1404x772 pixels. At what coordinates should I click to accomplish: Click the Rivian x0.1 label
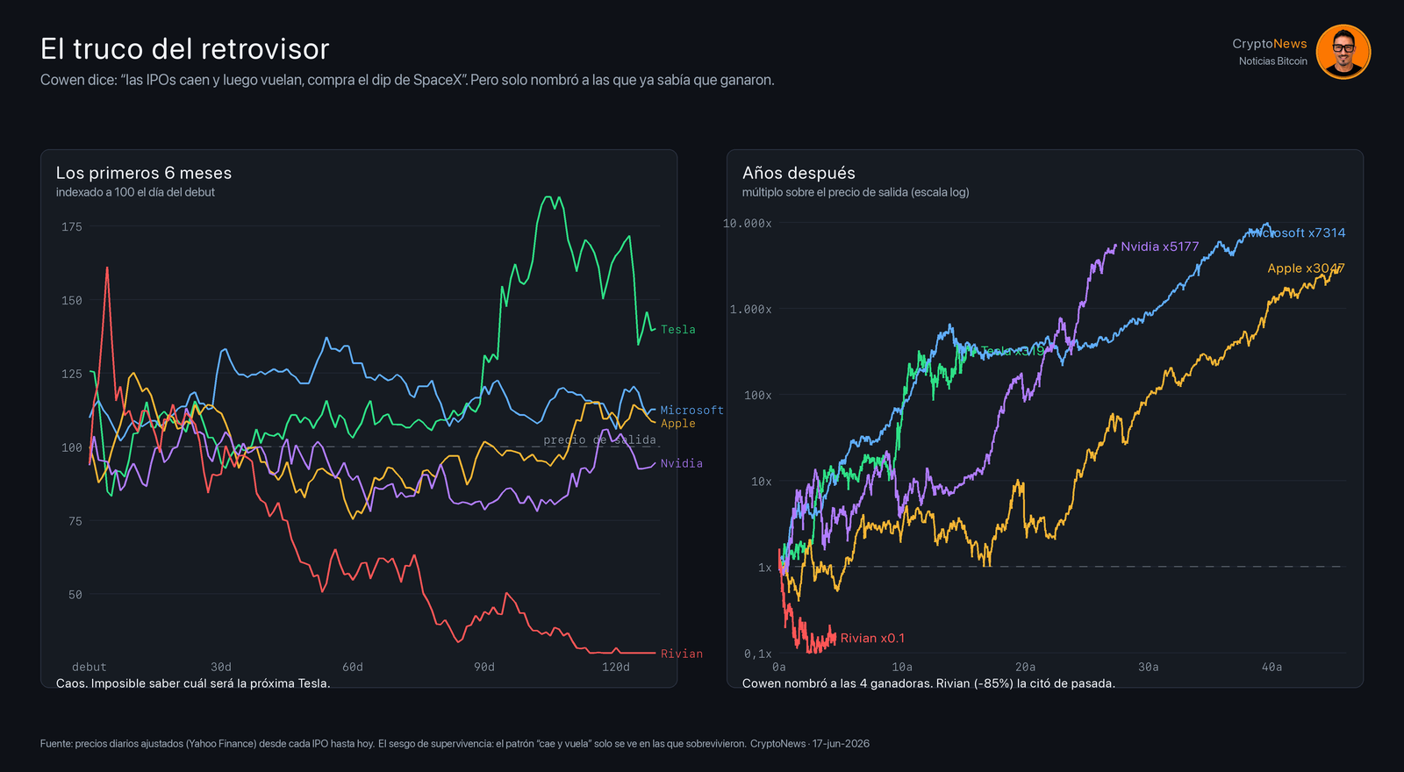pyautogui.click(x=872, y=639)
